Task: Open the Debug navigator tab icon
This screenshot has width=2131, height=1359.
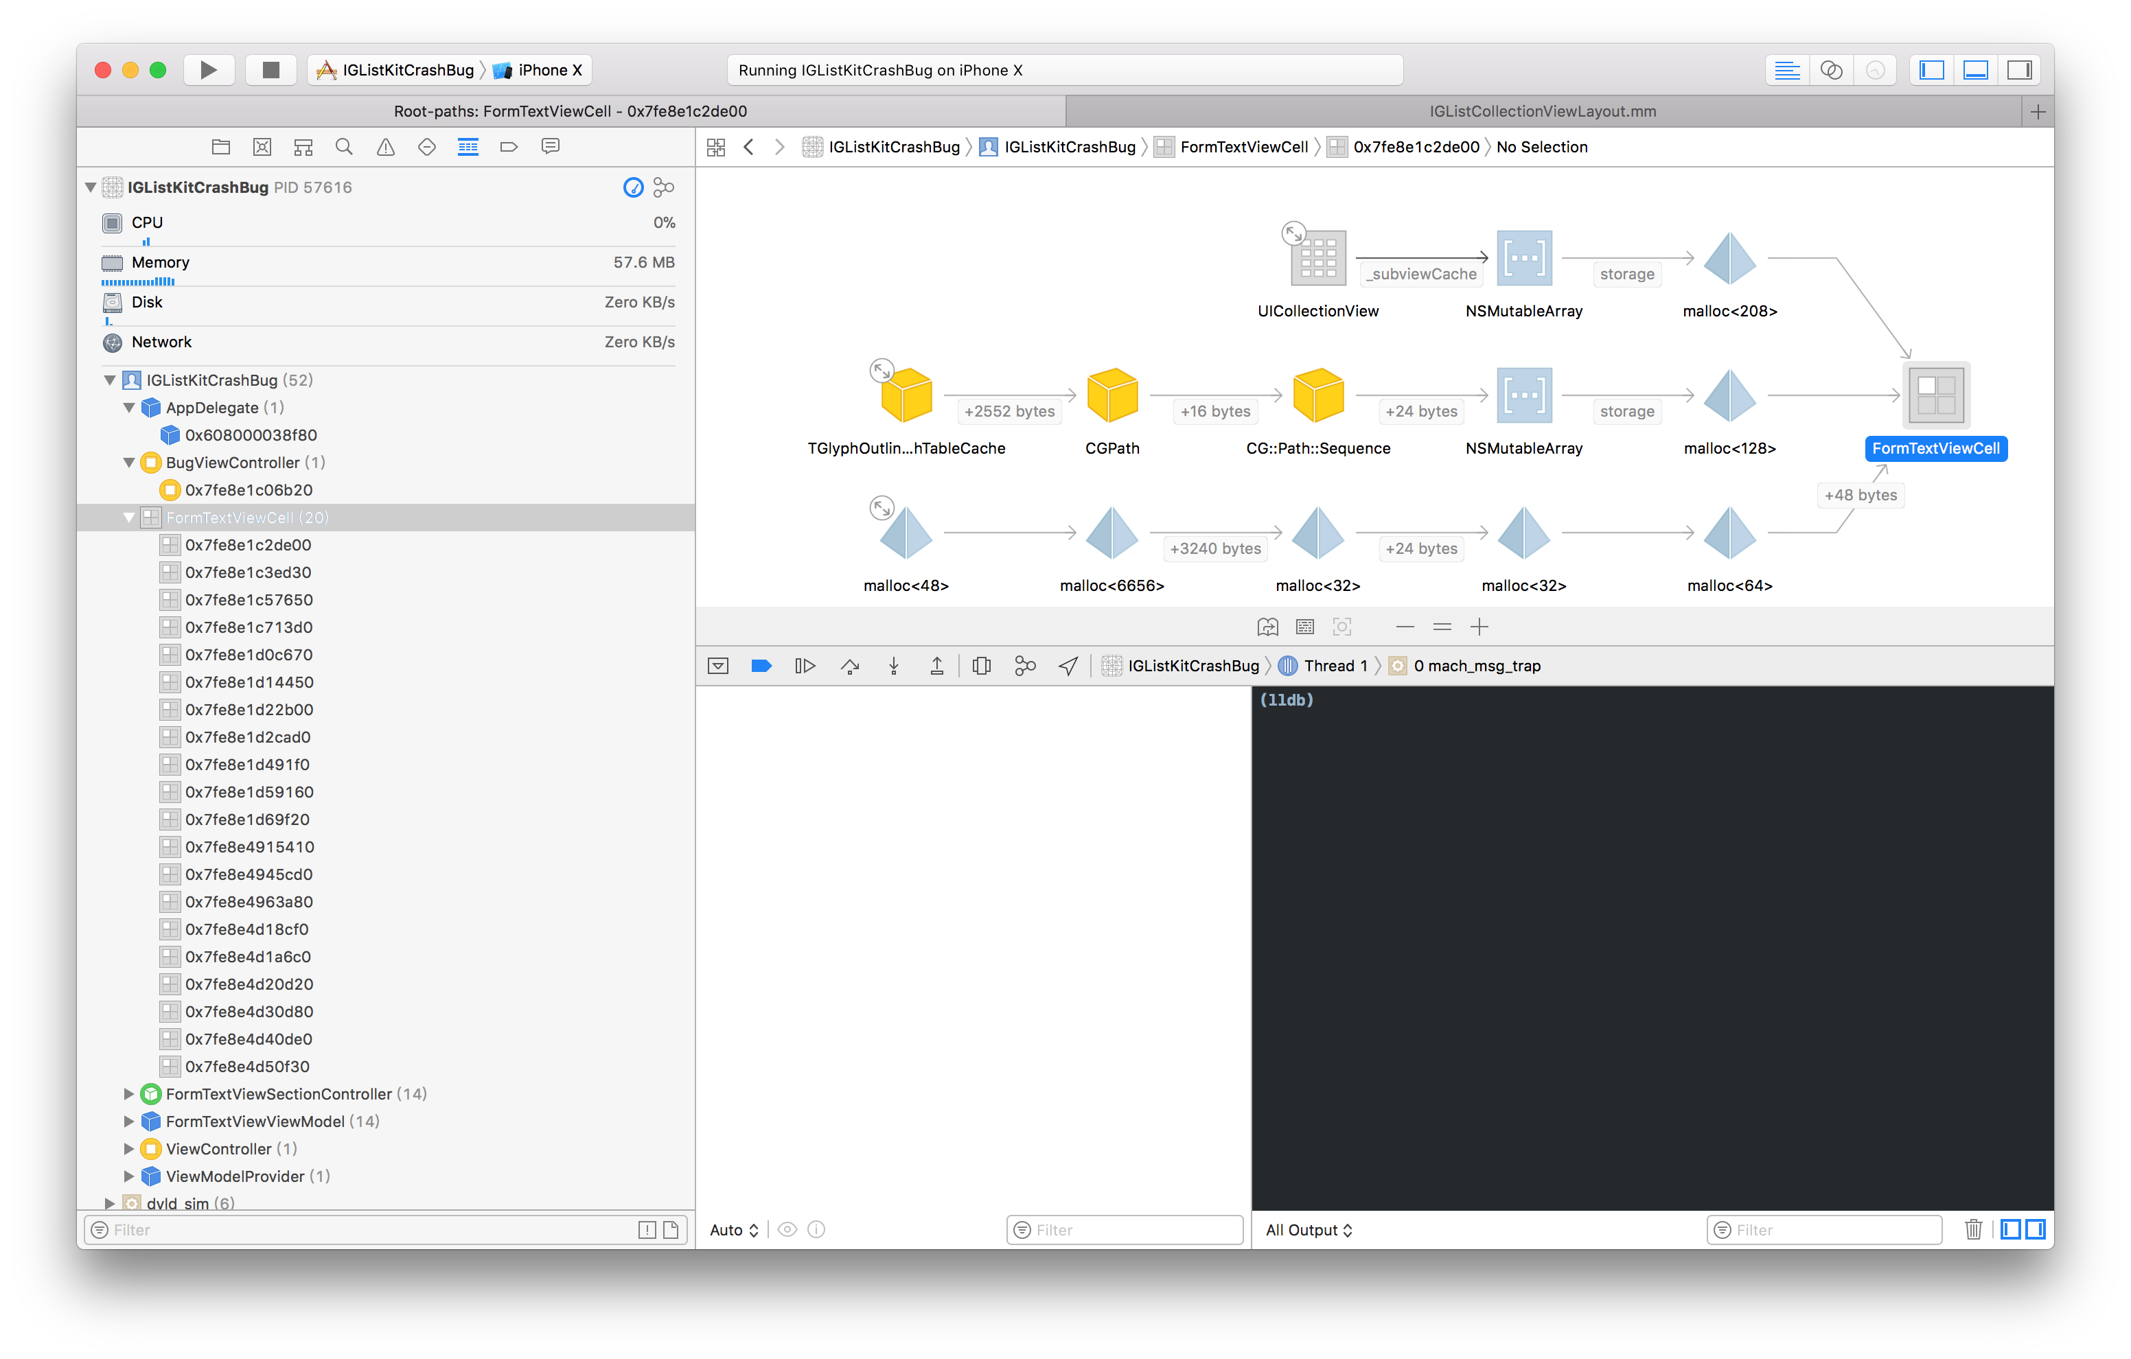Action: [x=468, y=147]
